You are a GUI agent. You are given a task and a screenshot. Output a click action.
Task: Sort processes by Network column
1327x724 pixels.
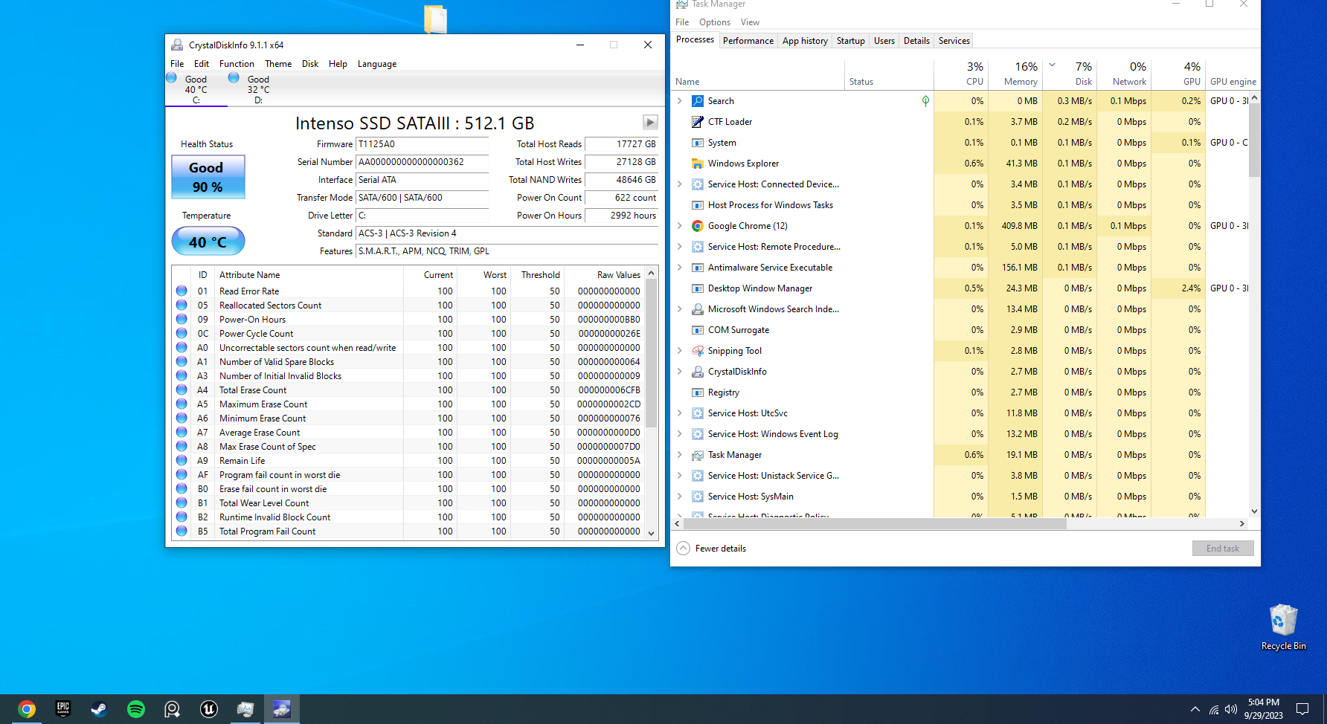pos(1123,74)
